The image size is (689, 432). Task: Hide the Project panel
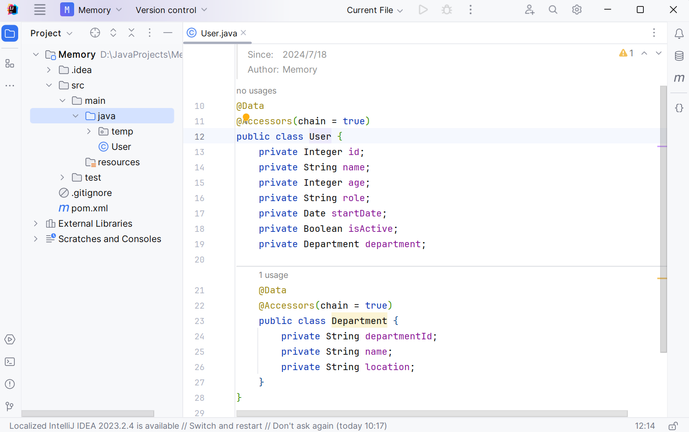click(x=168, y=33)
